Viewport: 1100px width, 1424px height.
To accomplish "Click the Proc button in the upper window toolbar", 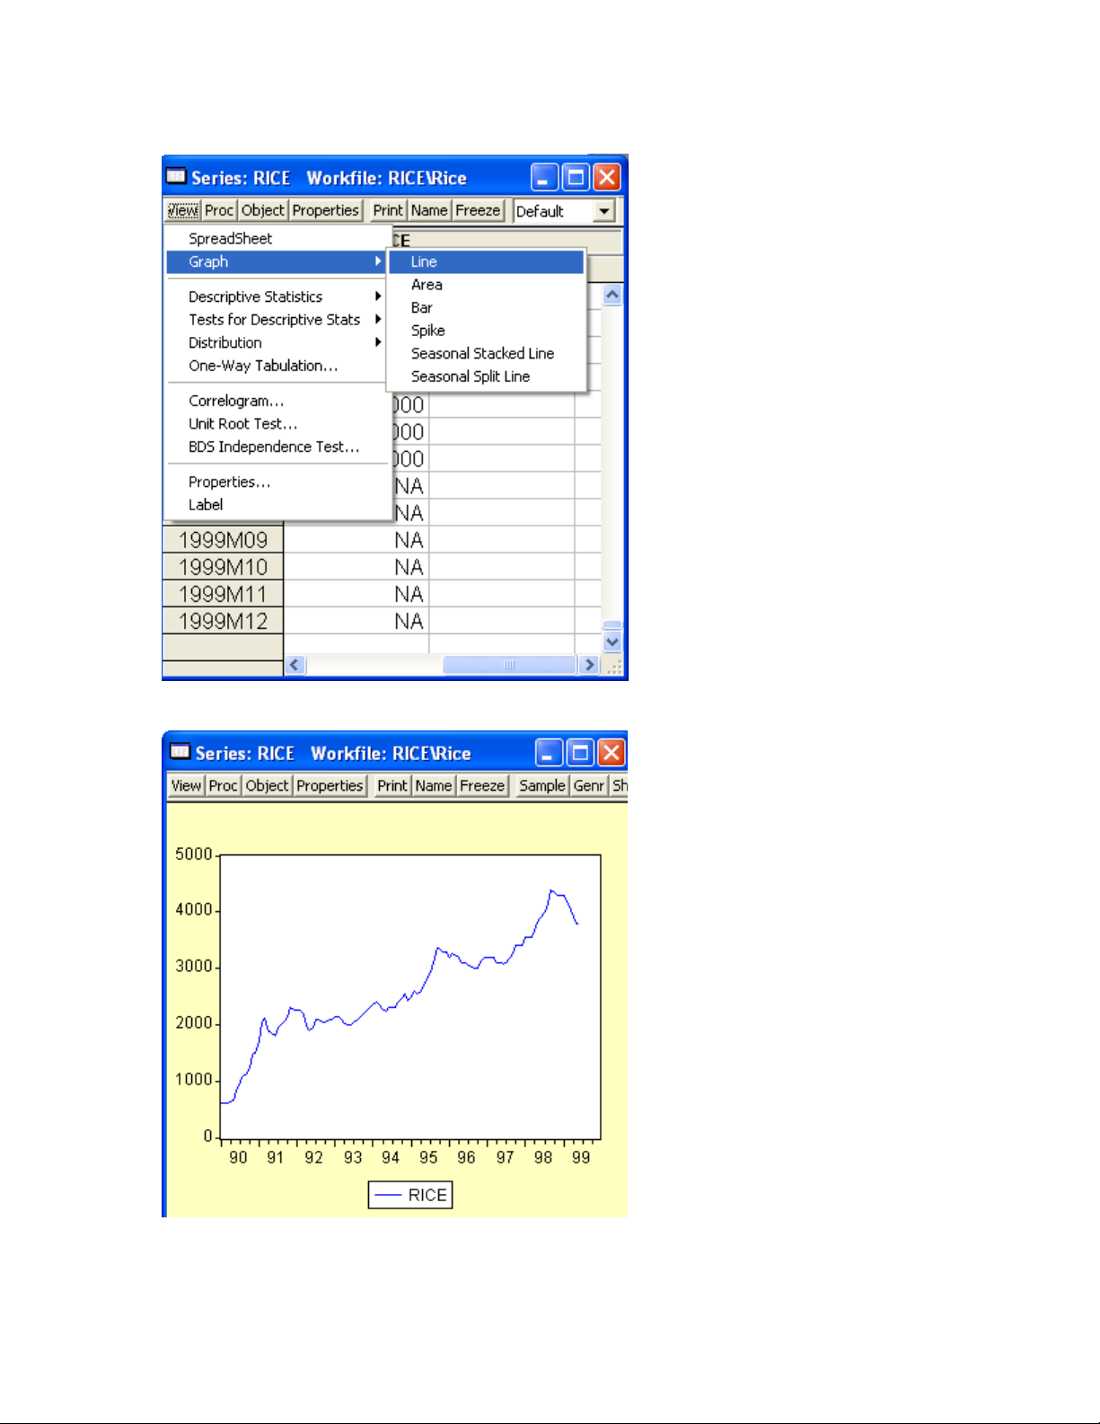I will (219, 210).
